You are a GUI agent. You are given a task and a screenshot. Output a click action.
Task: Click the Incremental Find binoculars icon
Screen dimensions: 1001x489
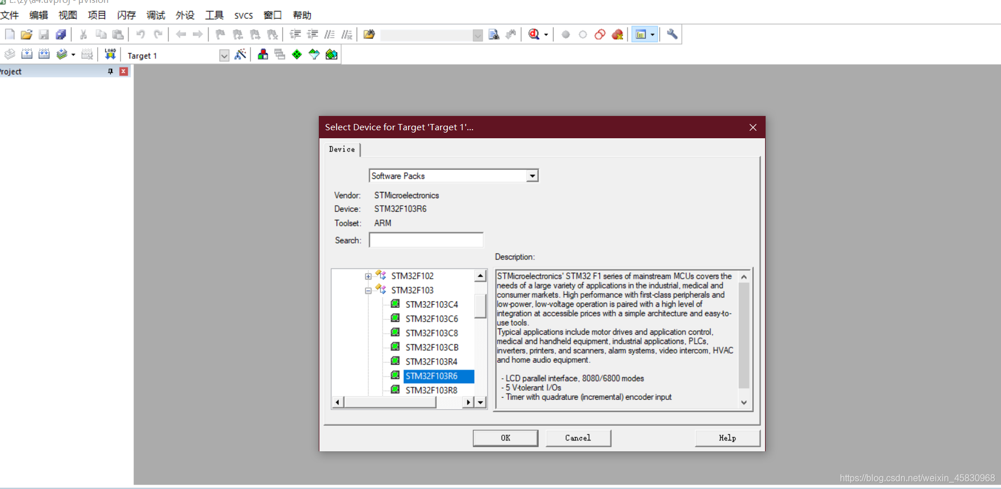pyautogui.click(x=511, y=35)
